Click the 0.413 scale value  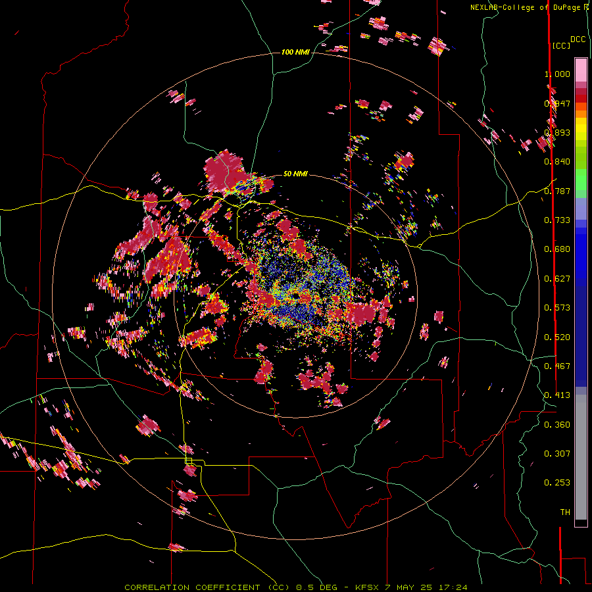tap(557, 395)
